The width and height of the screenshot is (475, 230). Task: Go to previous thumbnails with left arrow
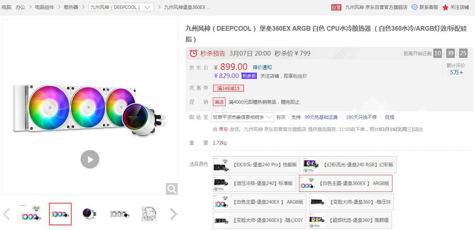pos(6,214)
